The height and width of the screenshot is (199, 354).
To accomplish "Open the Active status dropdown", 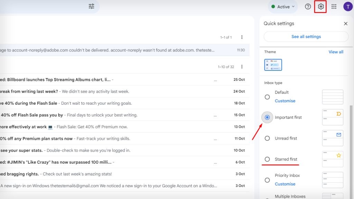I will pos(282,6).
